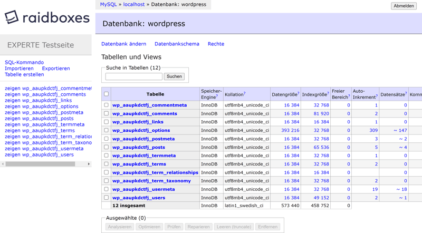Focus the Suche in Tabellen text field
The height and width of the screenshot is (233, 422).
(x=133, y=76)
